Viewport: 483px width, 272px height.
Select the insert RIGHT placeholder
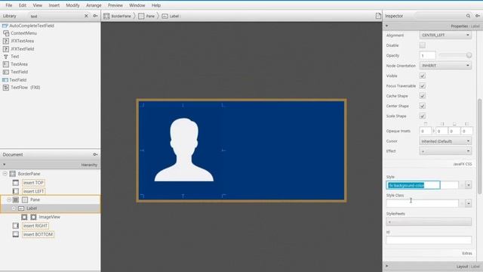click(35, 226)
